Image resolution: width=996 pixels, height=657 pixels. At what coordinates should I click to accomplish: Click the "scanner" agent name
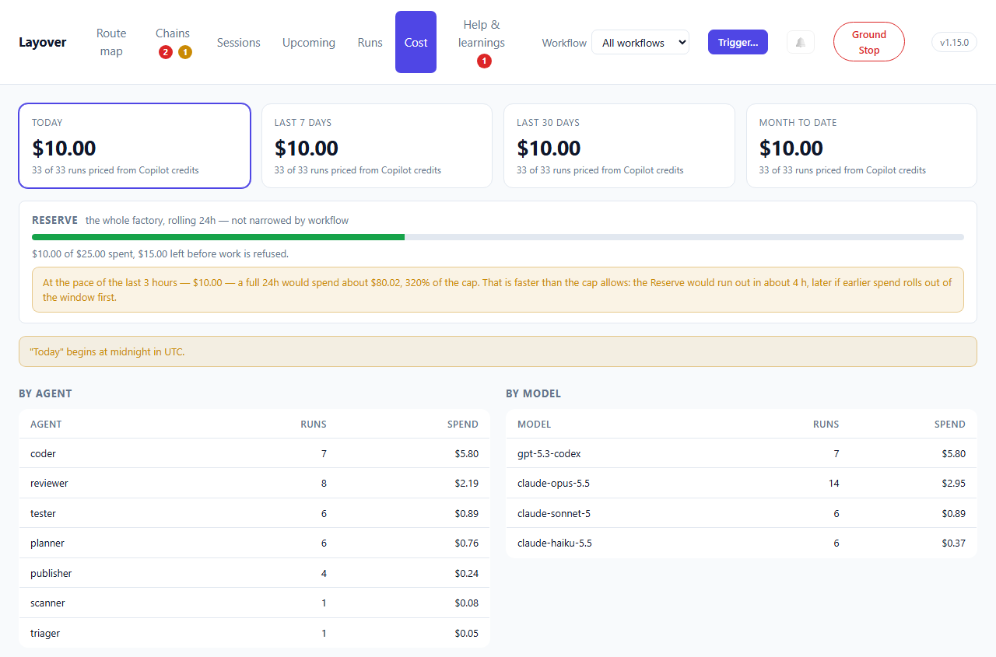(47, 603)
